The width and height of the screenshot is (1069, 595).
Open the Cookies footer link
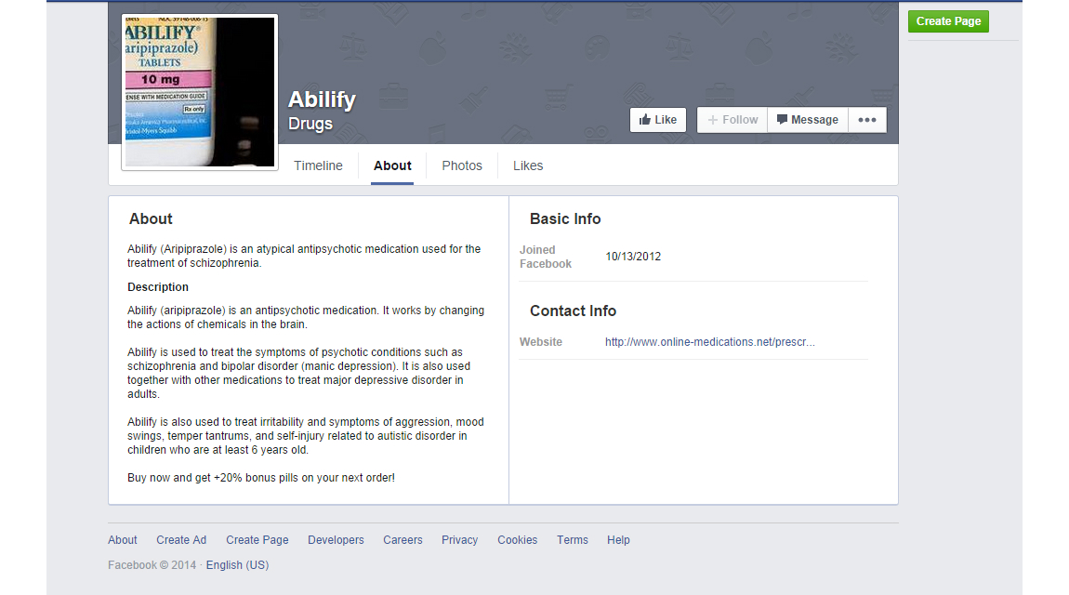517,540
